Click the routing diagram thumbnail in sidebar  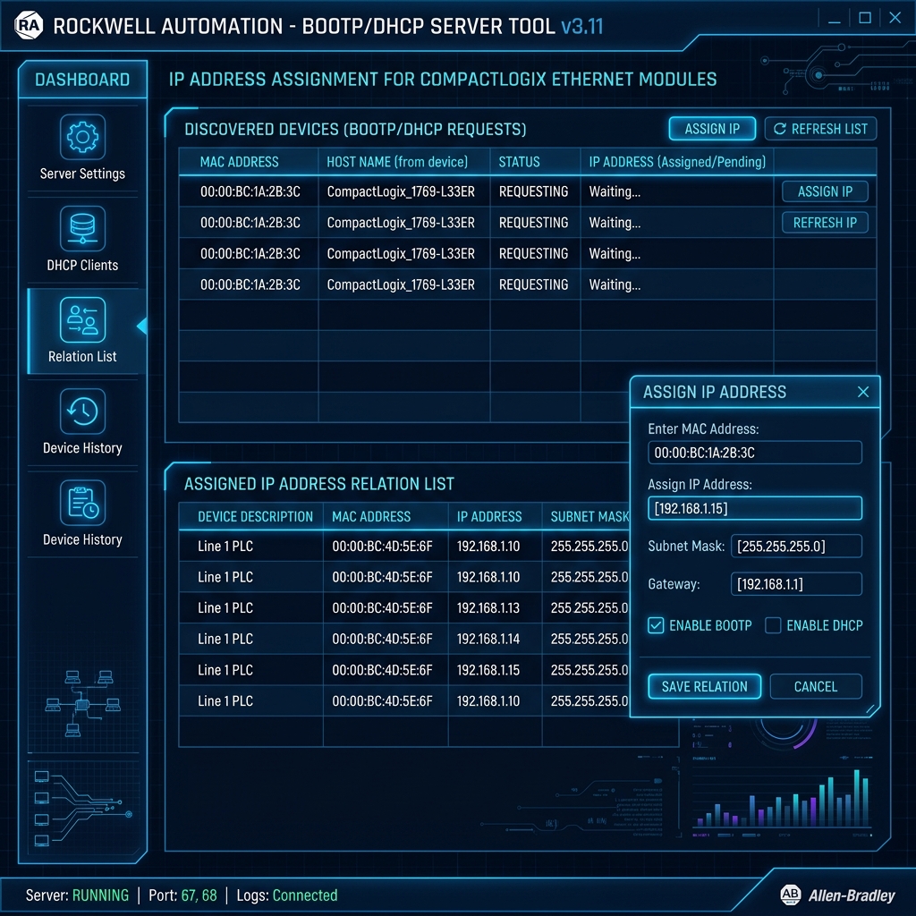click(x=82, y=809)
